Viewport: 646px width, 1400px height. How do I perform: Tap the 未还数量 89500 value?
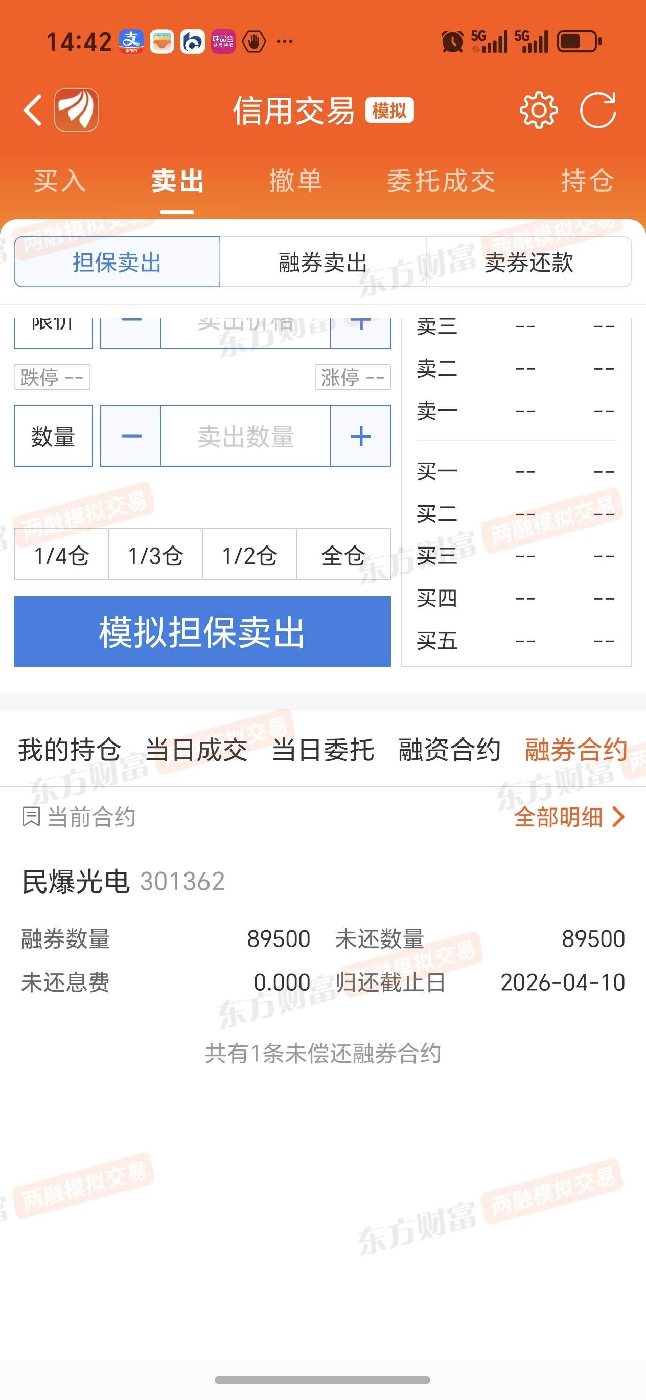point(593,939)
